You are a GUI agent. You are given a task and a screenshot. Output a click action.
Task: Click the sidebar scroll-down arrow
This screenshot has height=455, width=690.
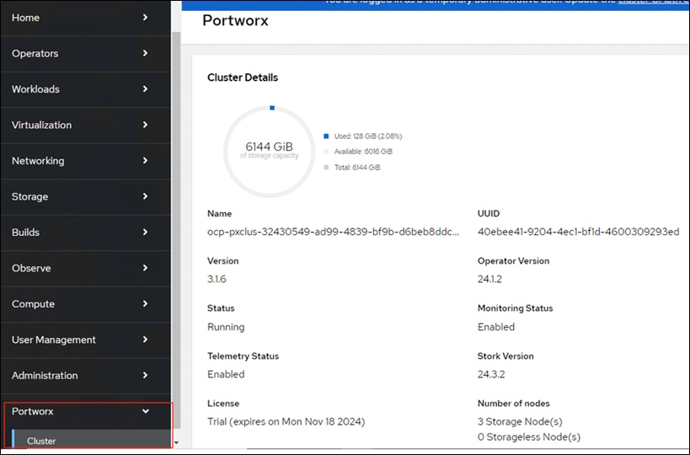tap(176, 442)
